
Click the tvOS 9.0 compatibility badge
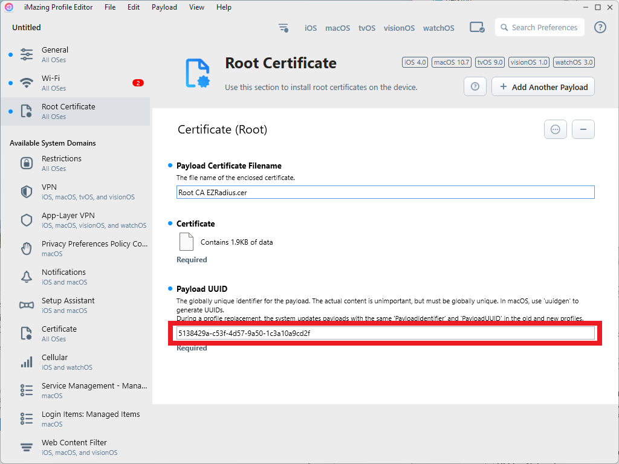coord(490,62)
